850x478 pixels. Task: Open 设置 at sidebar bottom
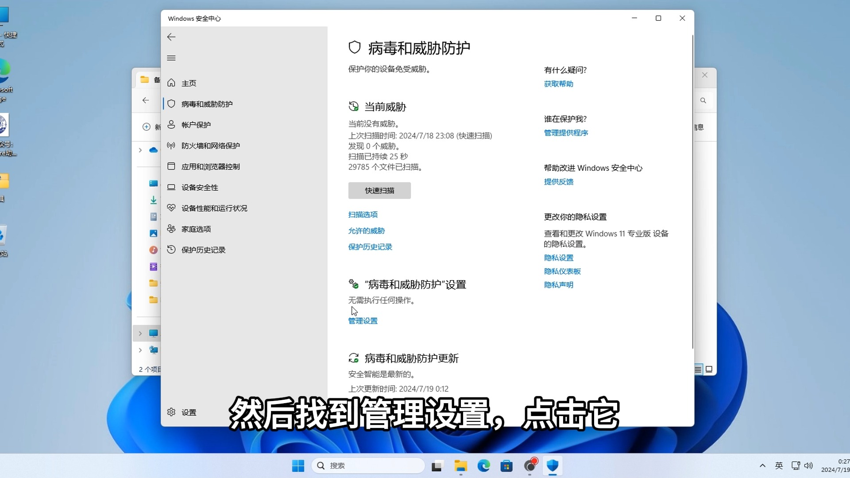coord(189,412)
